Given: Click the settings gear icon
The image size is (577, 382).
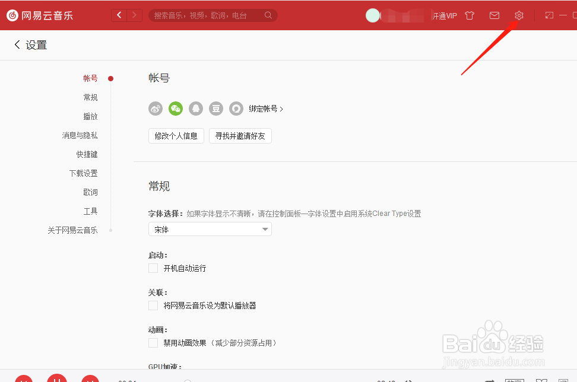Looking at the screenshot, I should coord(519,15).
